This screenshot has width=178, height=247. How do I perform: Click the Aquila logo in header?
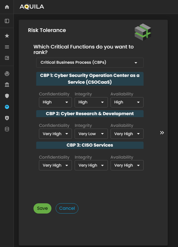pyautogui.click(x=32, y=7)
